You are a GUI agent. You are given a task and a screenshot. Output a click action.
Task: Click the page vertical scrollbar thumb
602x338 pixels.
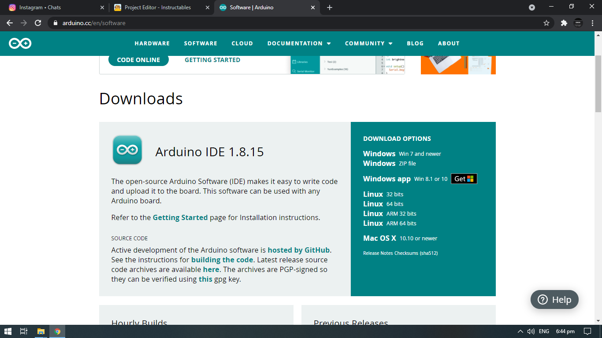click(x=598, y=84)
